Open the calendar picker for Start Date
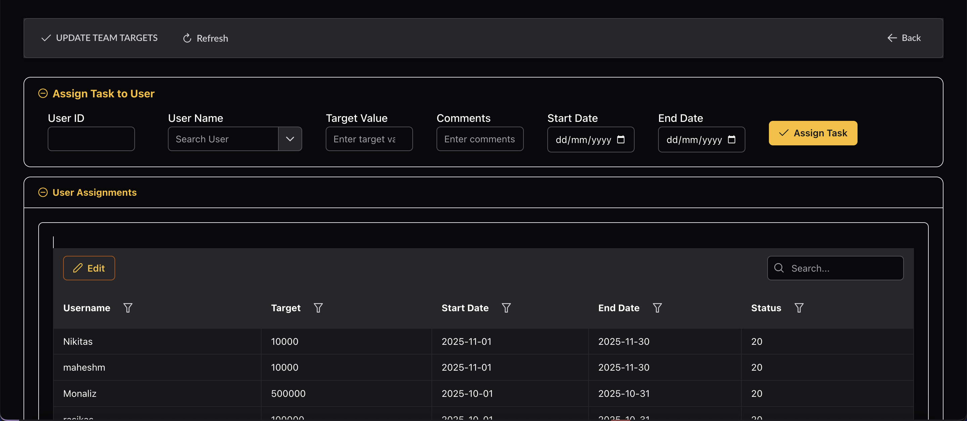The width and height of the screenshot is (967, 421). (x=621, y=139)
